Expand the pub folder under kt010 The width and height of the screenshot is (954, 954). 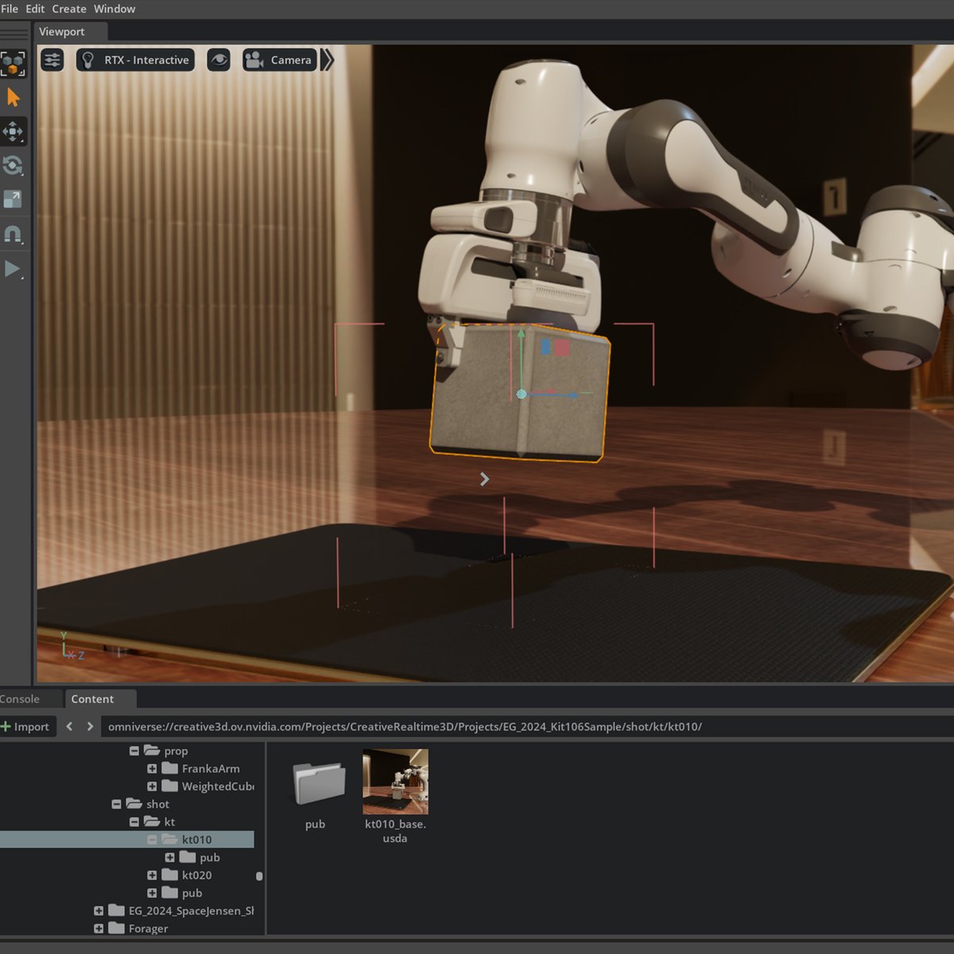pos(169,857)
